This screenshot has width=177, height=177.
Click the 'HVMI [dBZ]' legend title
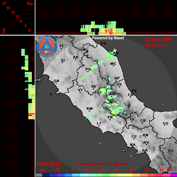[49, 164]
